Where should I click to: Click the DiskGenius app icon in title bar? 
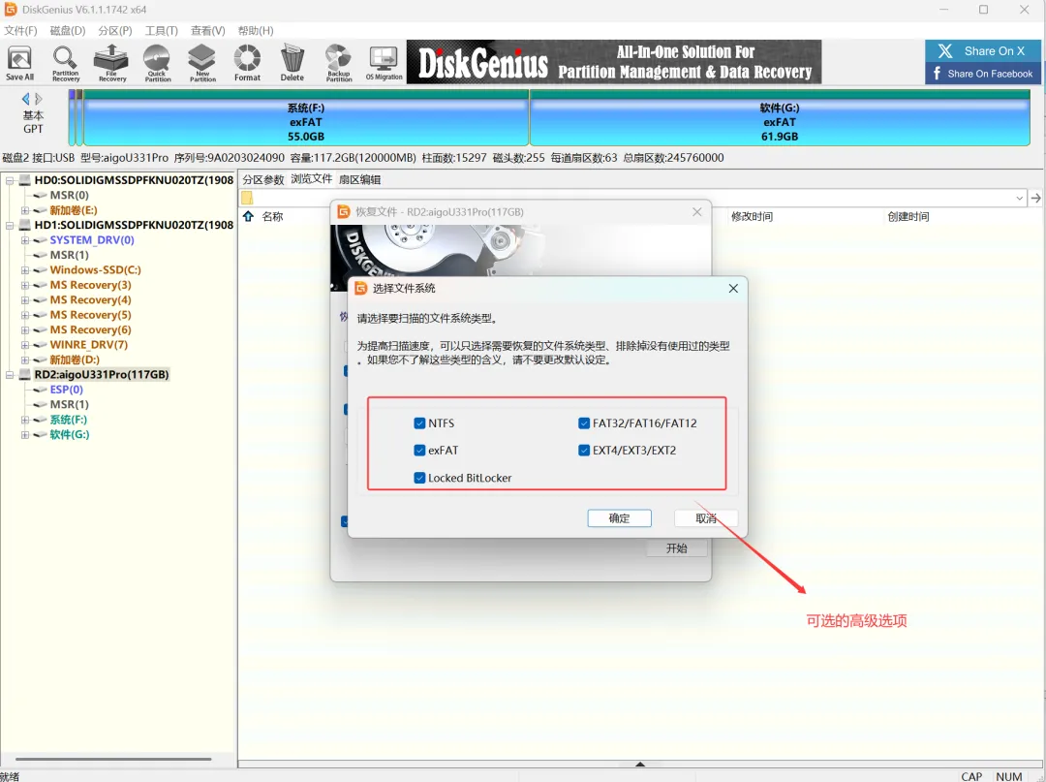[x=10, y=10]
